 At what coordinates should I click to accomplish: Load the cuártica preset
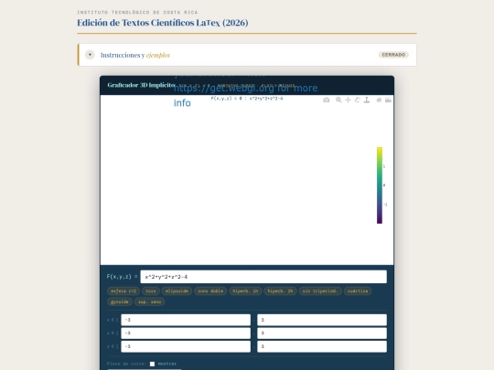(358, 291)
